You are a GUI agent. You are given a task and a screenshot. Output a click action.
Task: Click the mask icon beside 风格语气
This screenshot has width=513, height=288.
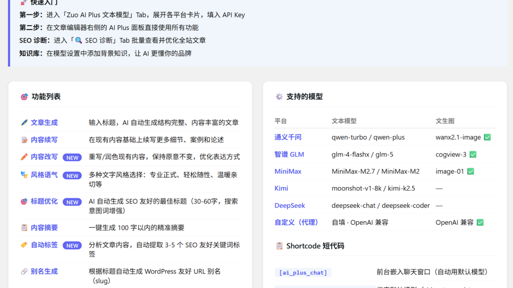(24, 175)
